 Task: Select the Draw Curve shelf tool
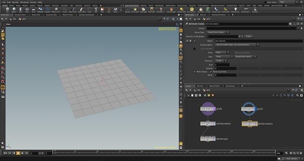pyautogui.click(x=73, y=10)
